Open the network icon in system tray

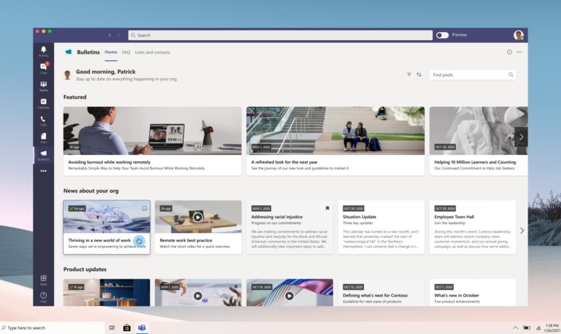pos(538,328)
